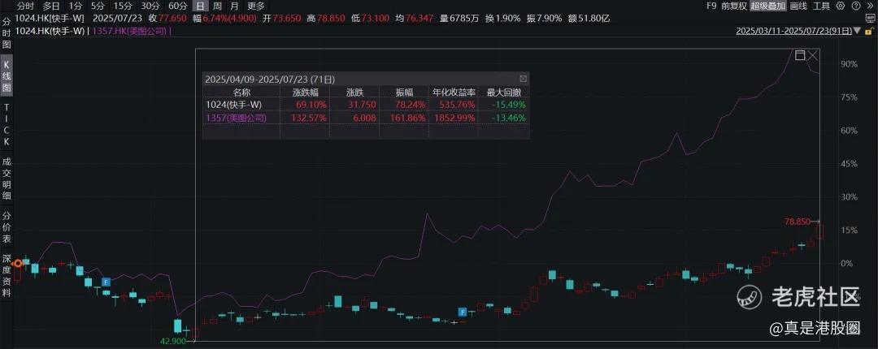The width and height of the screenshot is (878, 349).
Task: Click the orange circle marker at chart start
Action: tap(18, 264)
